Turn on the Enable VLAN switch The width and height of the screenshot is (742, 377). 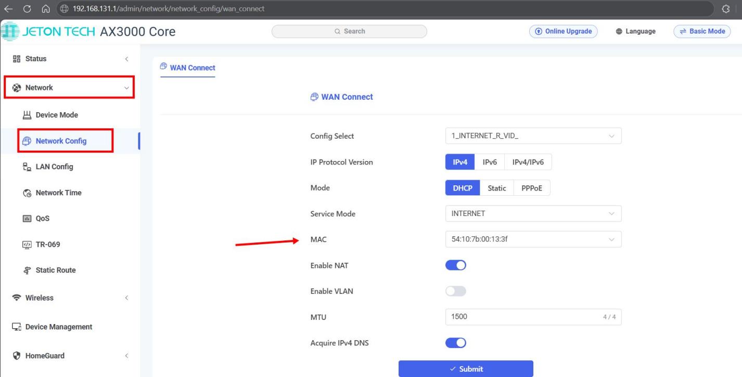pyautogui.click(x=456, y=291)
